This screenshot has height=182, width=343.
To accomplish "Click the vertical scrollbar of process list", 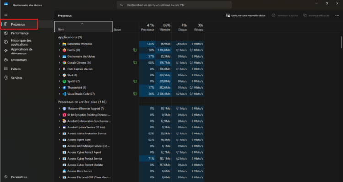I will click(341, 42).
